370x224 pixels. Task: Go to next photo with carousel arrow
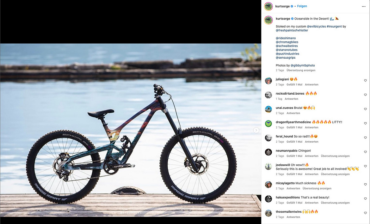[x=256, y=130]
